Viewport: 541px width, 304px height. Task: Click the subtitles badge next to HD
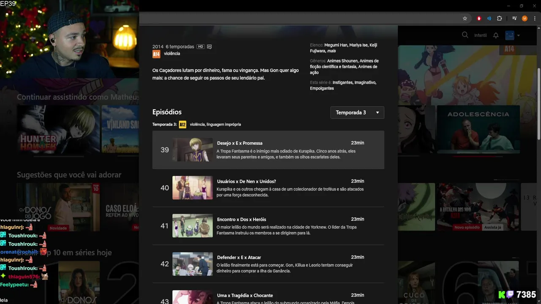point(209,46)
